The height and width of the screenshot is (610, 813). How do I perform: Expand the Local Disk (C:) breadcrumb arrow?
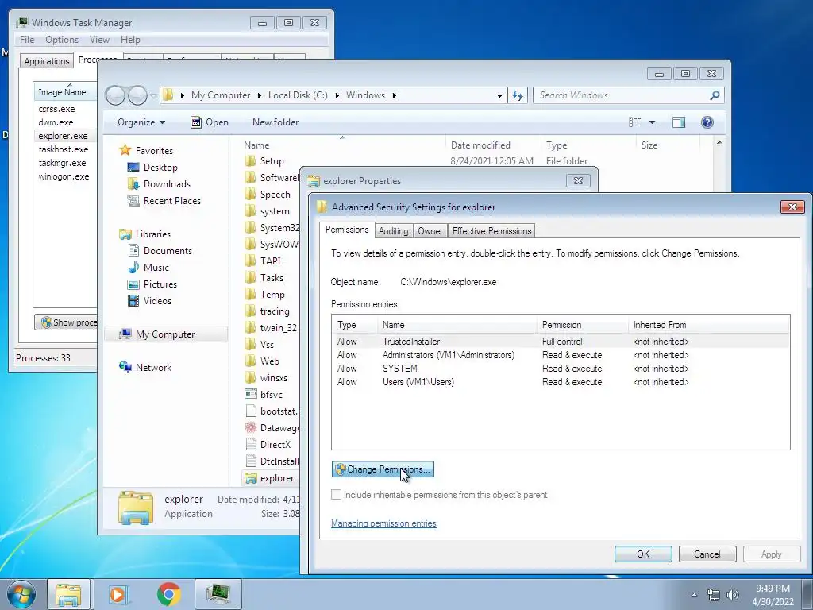point(337,95)
